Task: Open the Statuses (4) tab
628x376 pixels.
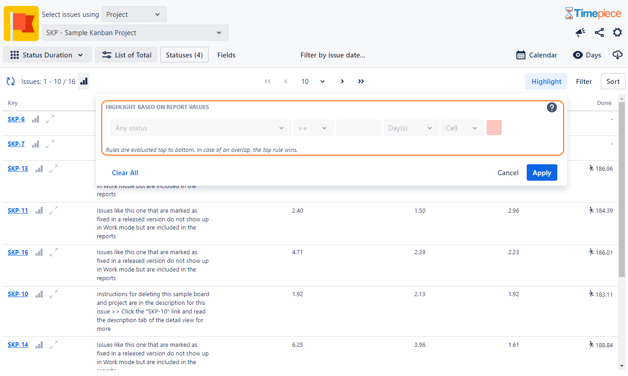Action: click(184, 55)
